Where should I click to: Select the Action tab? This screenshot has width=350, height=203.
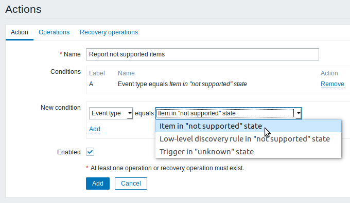pyautogui.click(x=20, y=32)
